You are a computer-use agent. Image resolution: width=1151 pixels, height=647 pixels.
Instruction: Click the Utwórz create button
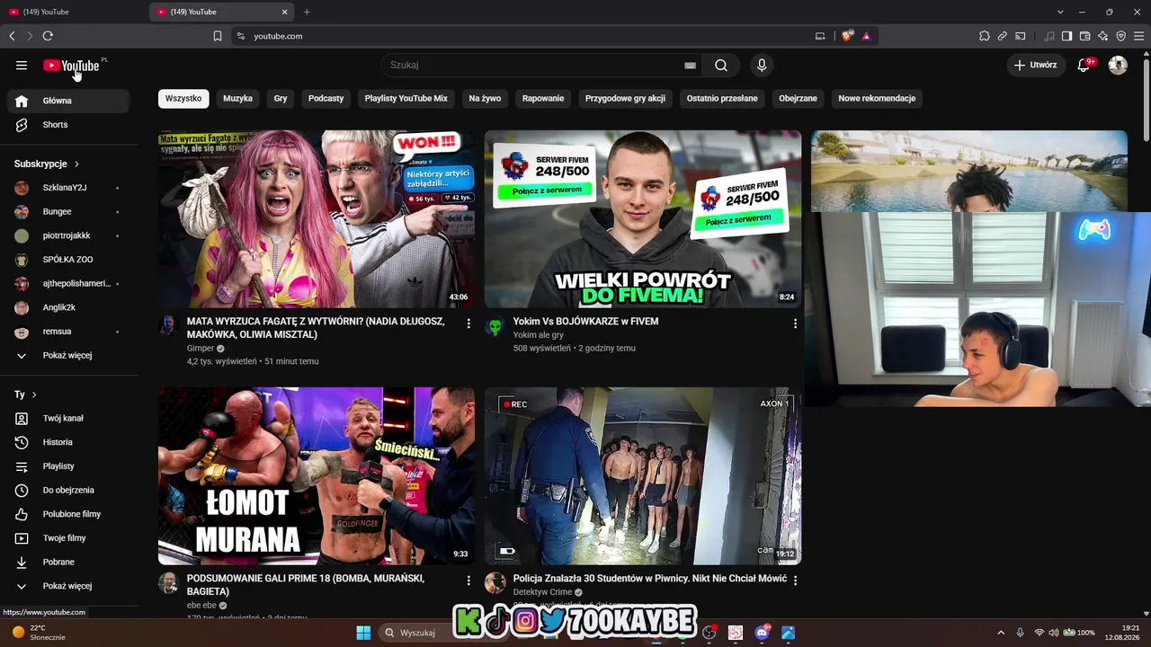1036,65
